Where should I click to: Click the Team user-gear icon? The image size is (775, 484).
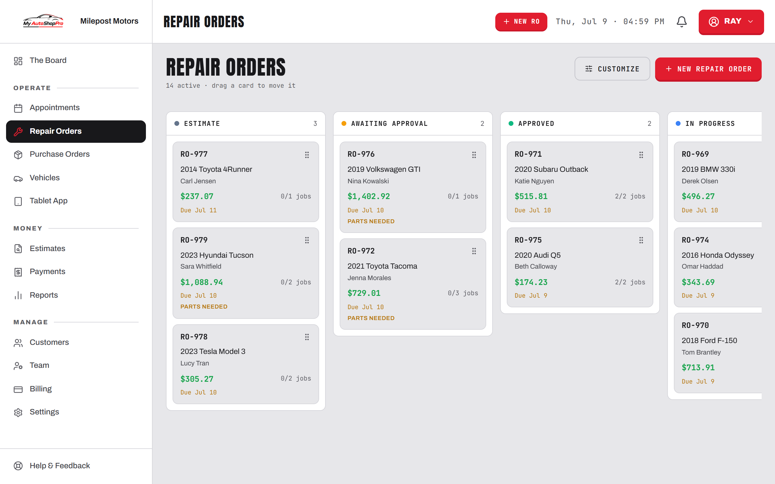(x=18, y=365)
